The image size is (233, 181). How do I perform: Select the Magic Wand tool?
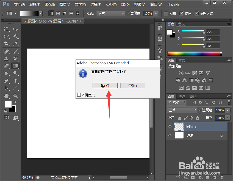[15, 36]
